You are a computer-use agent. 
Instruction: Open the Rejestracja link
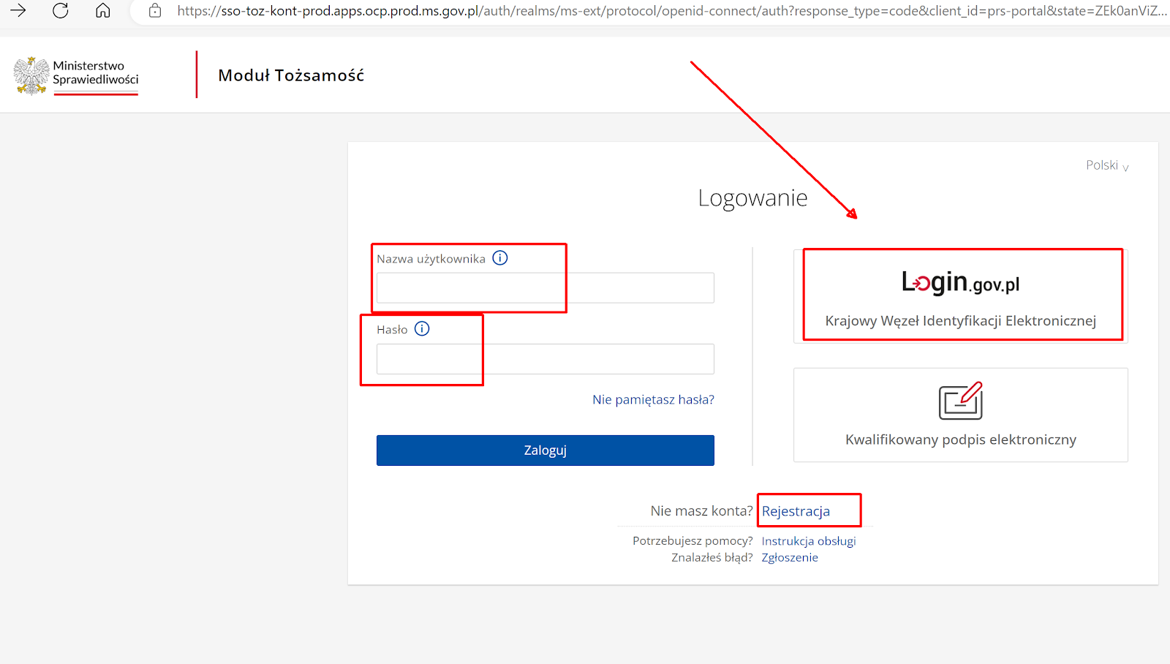(796, 511)
